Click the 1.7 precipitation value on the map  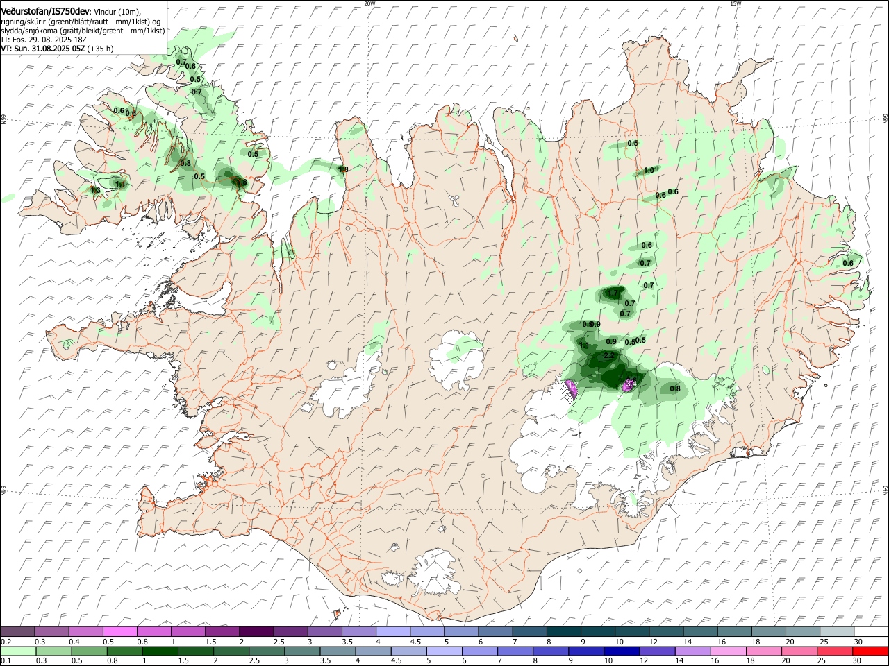coord(613,293)
